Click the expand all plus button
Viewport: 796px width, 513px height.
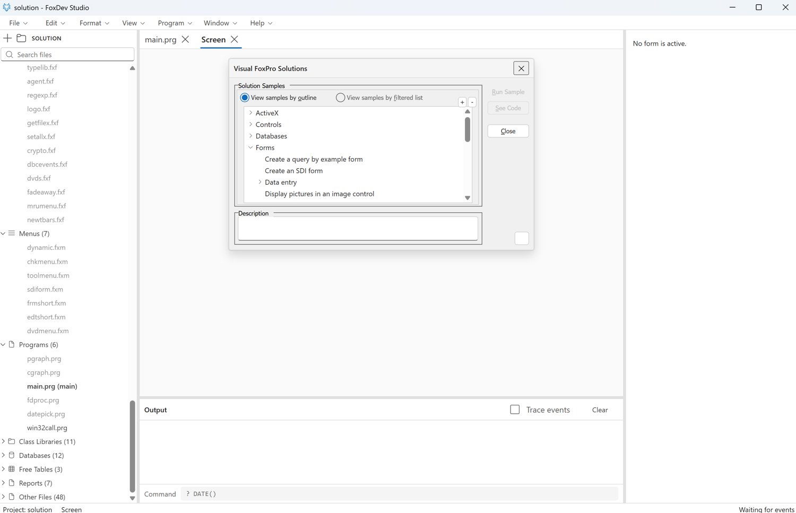point(462,102)
